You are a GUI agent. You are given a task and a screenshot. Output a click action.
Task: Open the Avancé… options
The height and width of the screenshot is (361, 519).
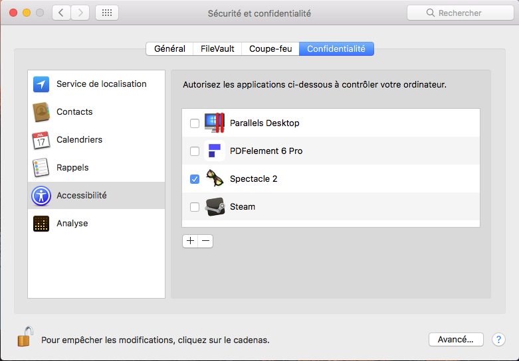coord(456,340)
